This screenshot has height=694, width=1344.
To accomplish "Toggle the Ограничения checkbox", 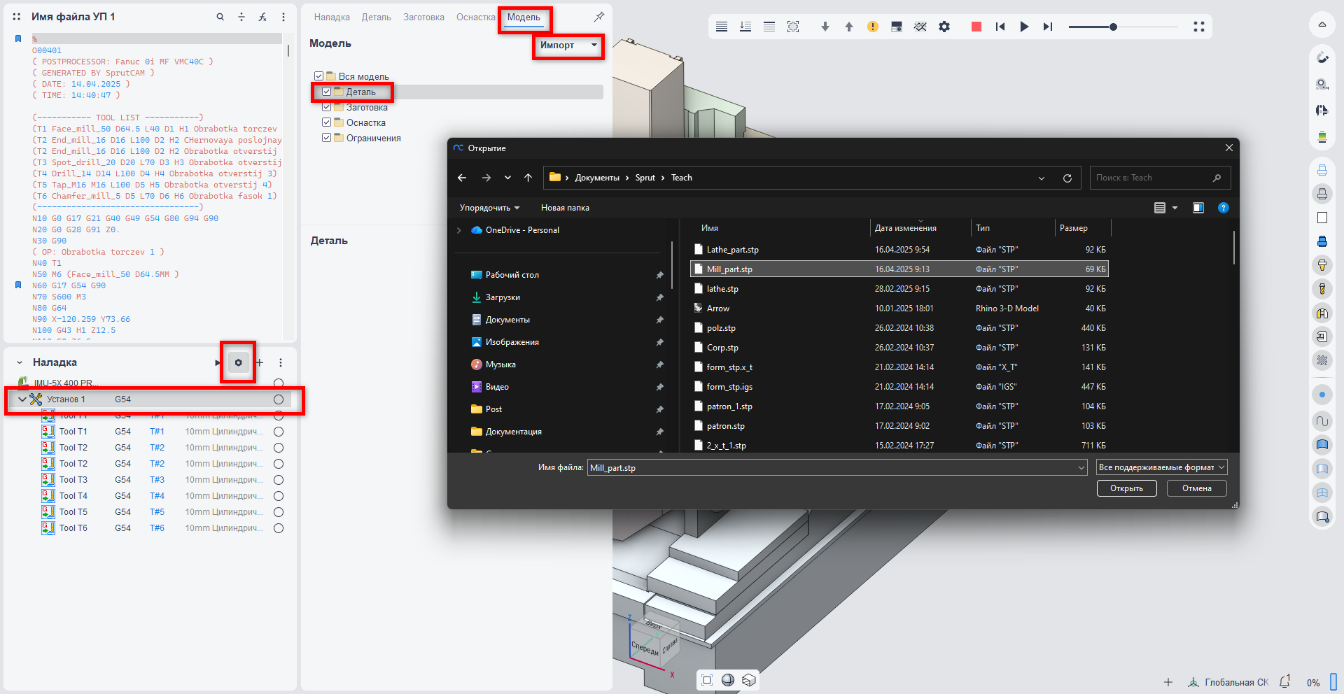I will click(326, 138).
